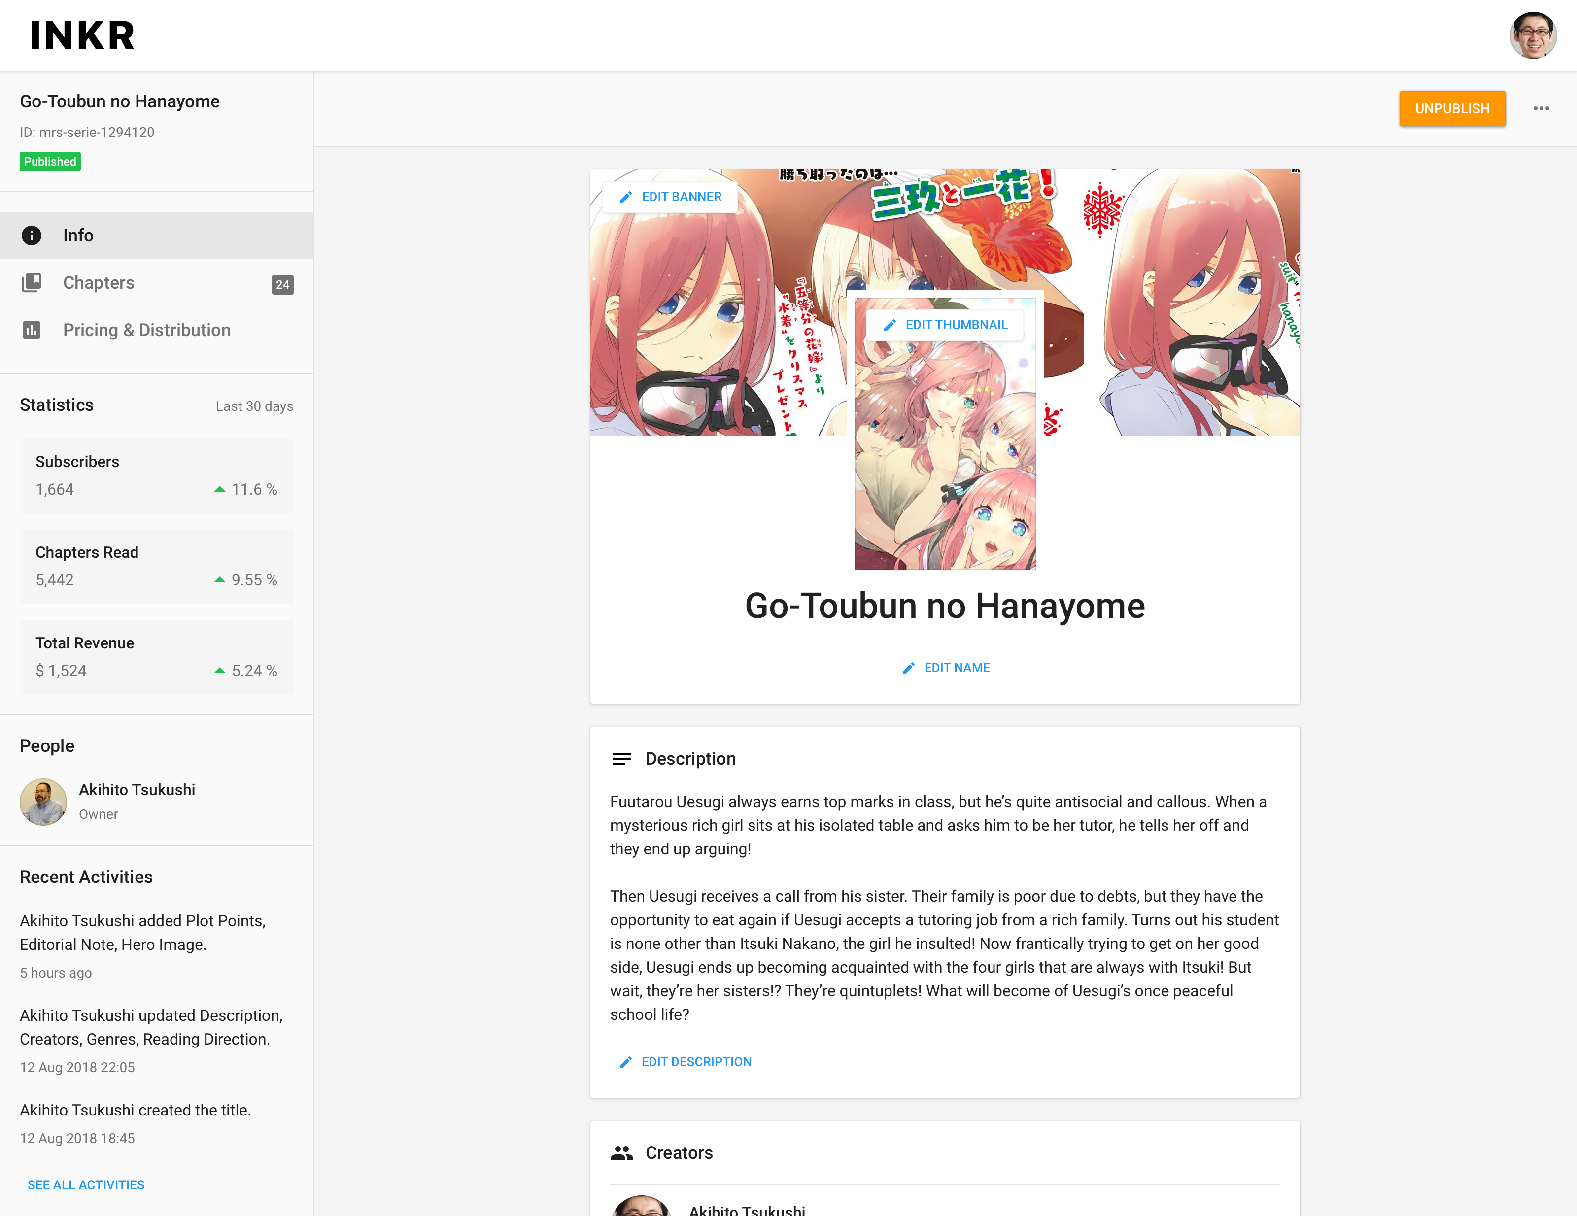Screen dimensions: 1577x1216
Task: Click the Chapters stacked-pages icon
Action: (31, 283)
